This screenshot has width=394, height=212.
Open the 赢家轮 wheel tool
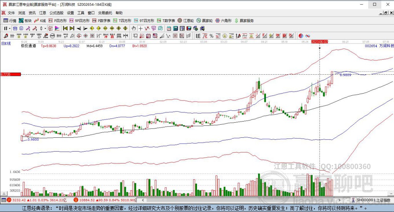click(x=205, y=21)
